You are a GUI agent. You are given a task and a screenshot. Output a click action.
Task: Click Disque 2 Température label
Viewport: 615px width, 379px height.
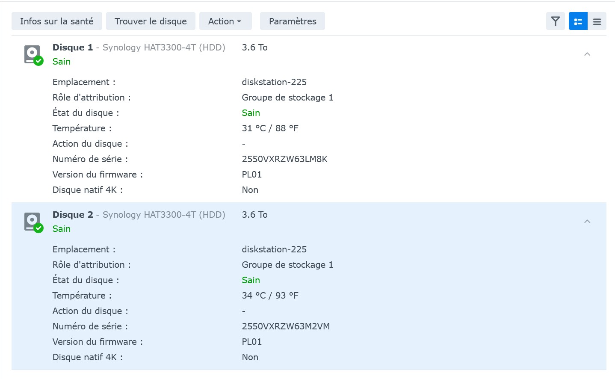point(82,296)
